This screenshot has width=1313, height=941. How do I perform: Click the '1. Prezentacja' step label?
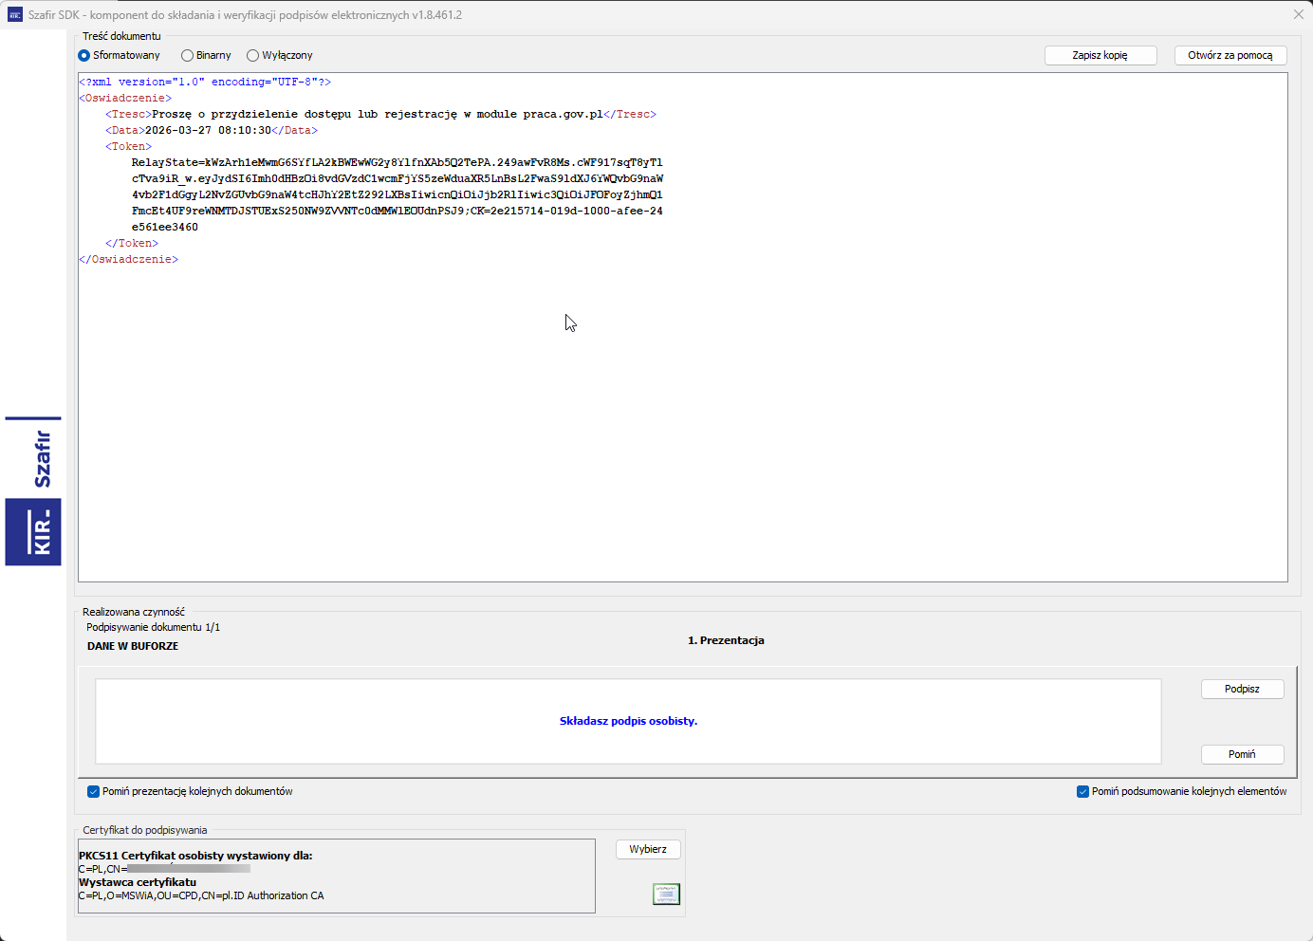[726, 640]
